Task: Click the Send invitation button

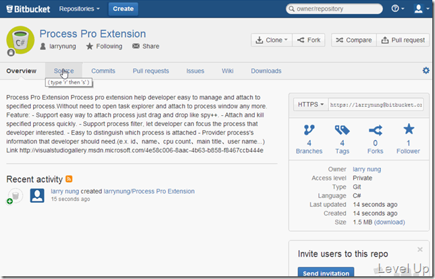Action: point(326,273)
